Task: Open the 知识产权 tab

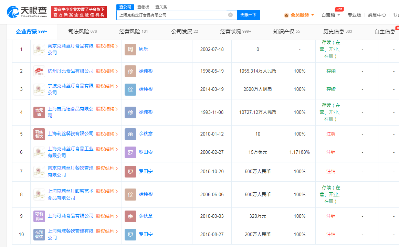Action: click(286, 32)
